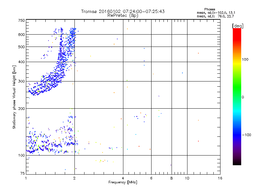Click the x-axis tick label '8'

pyautogui.click(x=172, y=178)
